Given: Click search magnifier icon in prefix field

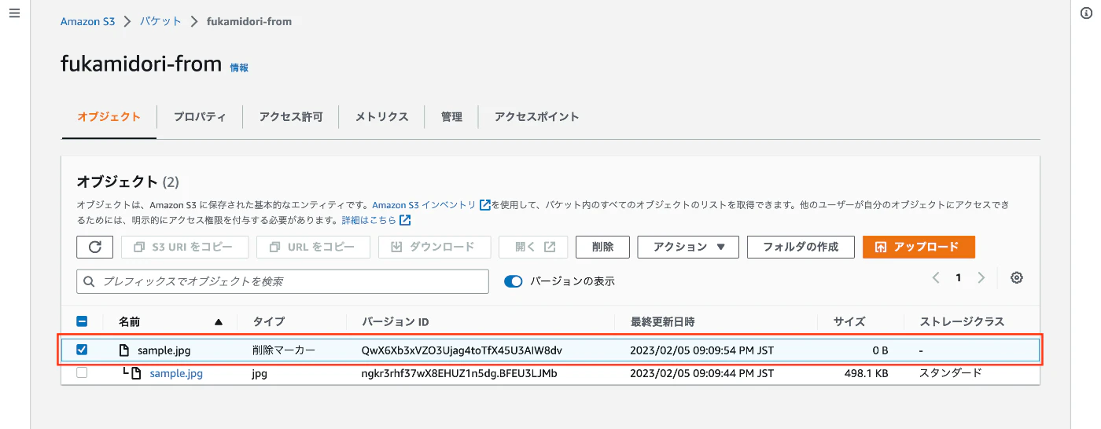Looking at the screenshot, I should 89,281.
